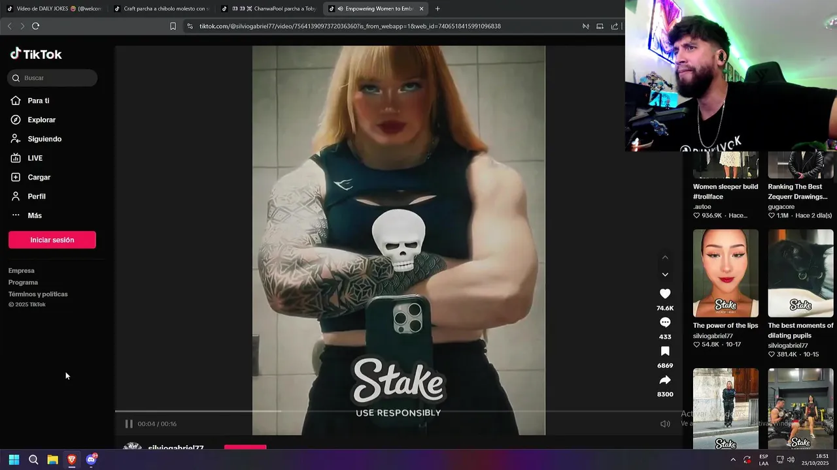Open File Explorer from taskbar
The image size is (837, 470).
click(x=52, y=460)
